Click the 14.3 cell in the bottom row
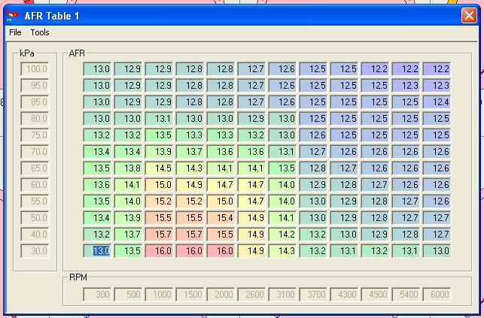The height and width of the screenshot is (318, 484). (x=282, y=251)
